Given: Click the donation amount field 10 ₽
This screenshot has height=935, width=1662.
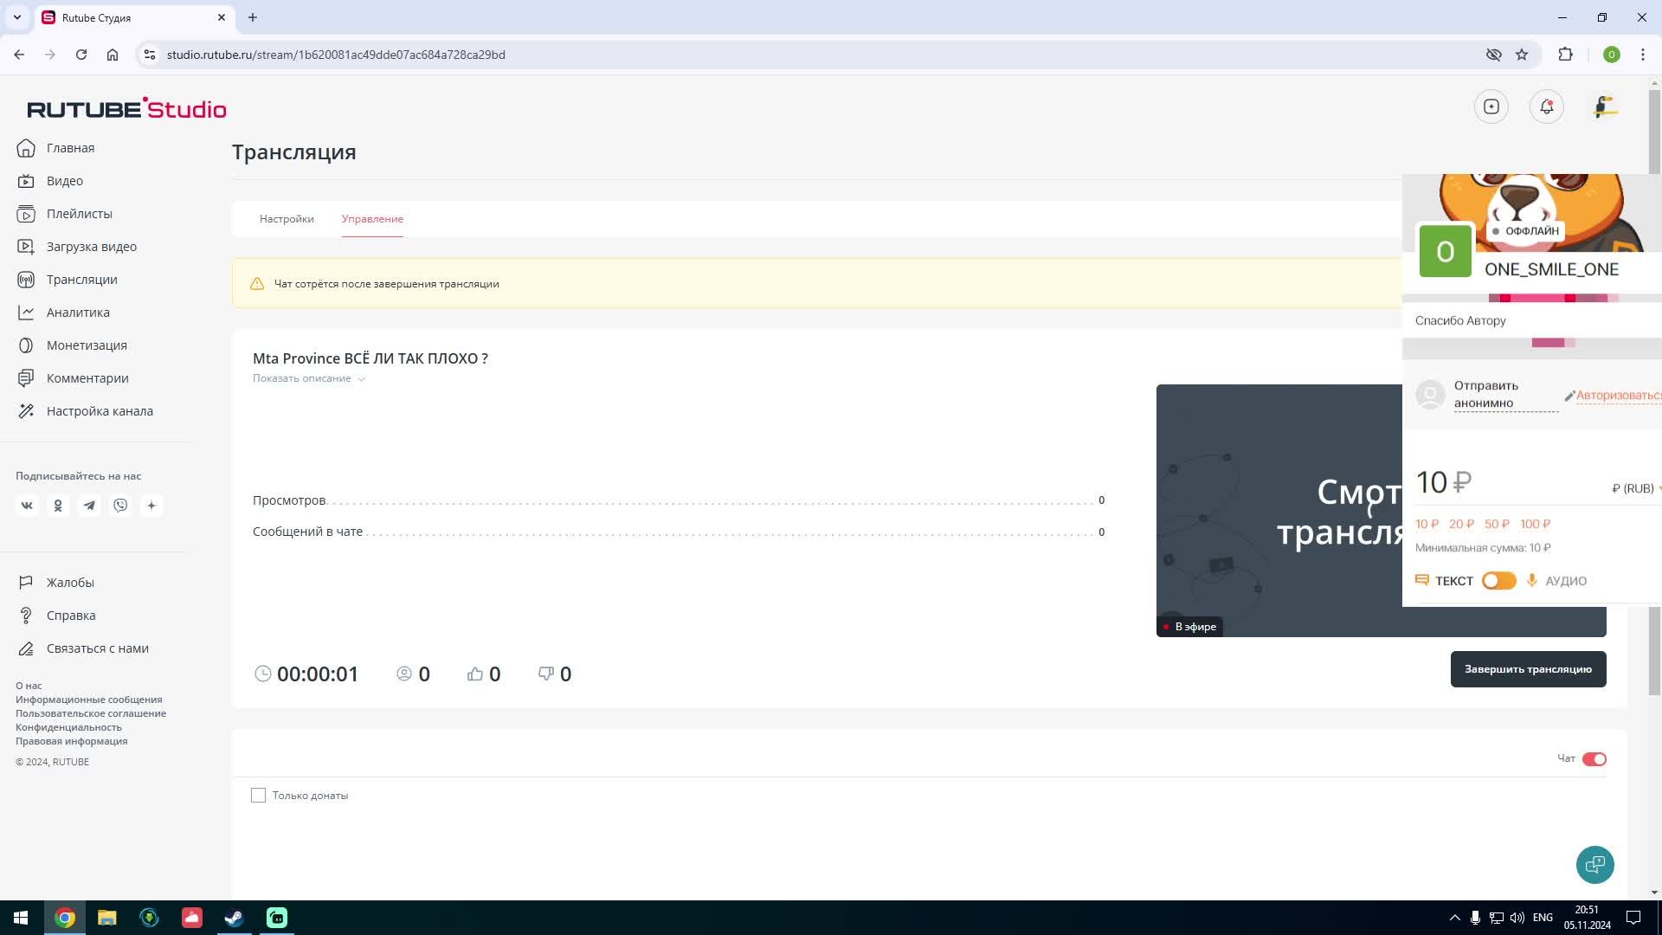Looking at the screenshot, I should [1443, 482].
